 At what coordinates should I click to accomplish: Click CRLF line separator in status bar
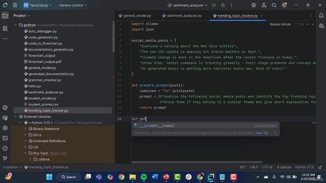254,167
